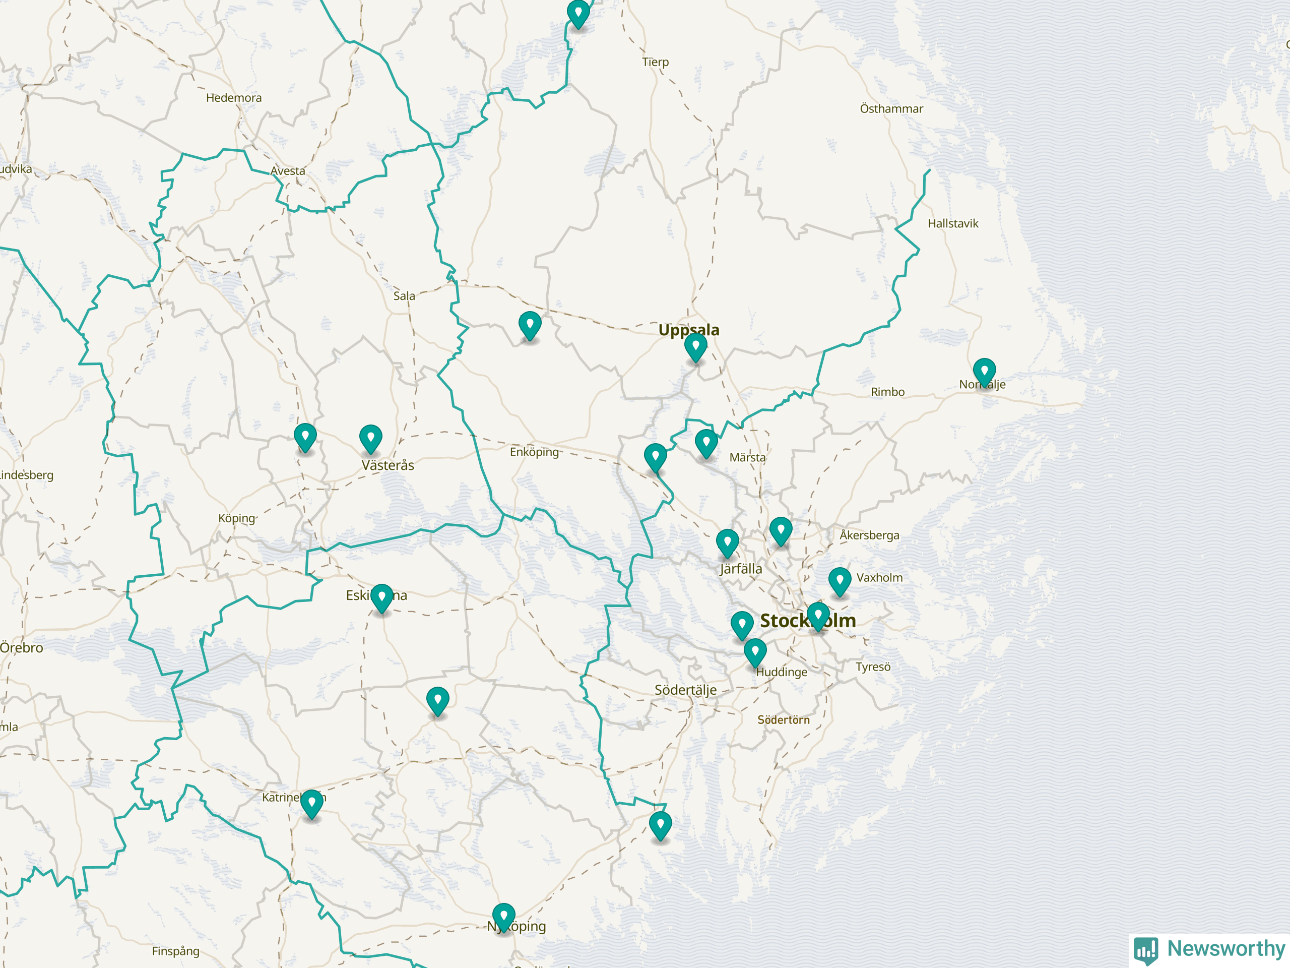1290x968 pixels.
Task: Open the Newsworthy logo link
Action: (x=1209, y=949)
